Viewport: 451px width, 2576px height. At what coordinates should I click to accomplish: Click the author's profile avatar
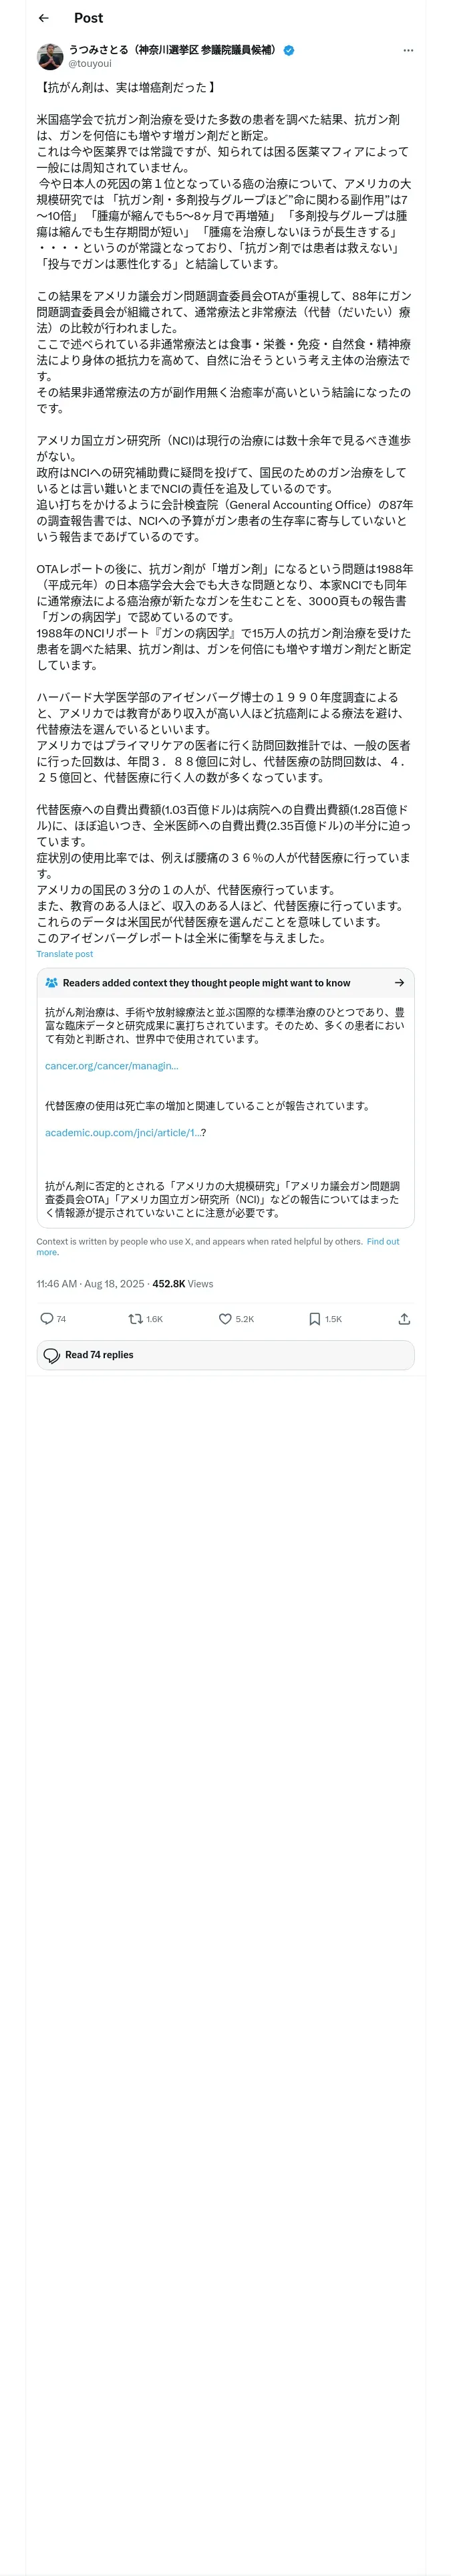[50, 56]
